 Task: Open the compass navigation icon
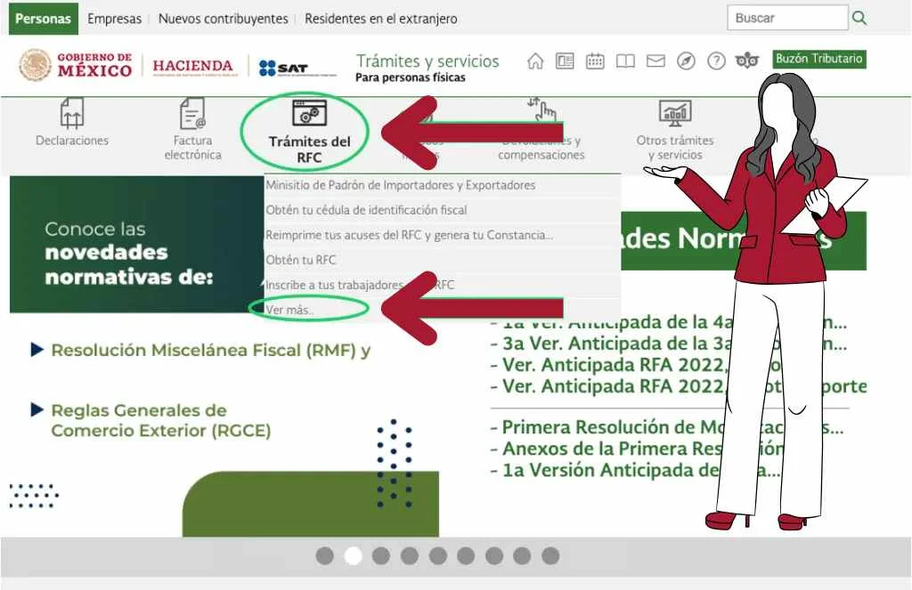coord(686,61)
